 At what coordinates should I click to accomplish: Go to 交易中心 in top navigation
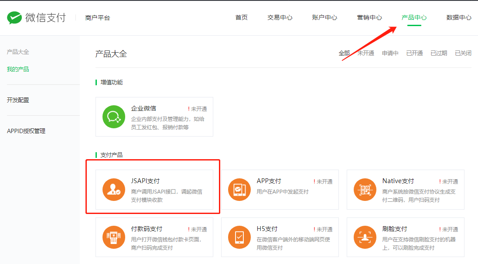[x=280, y=18]
